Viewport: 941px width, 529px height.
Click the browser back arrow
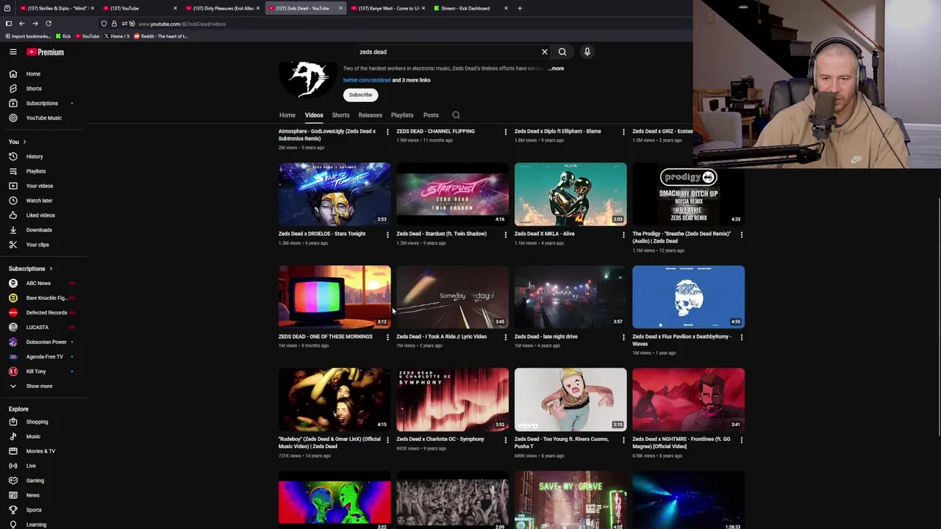click(x=22, y=24)
